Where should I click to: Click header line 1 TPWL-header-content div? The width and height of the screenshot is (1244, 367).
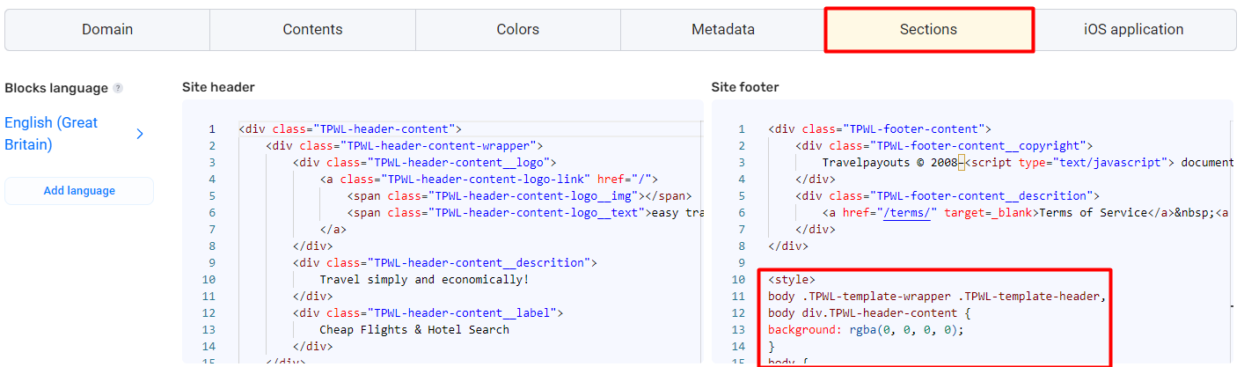[x=350, y=128]
